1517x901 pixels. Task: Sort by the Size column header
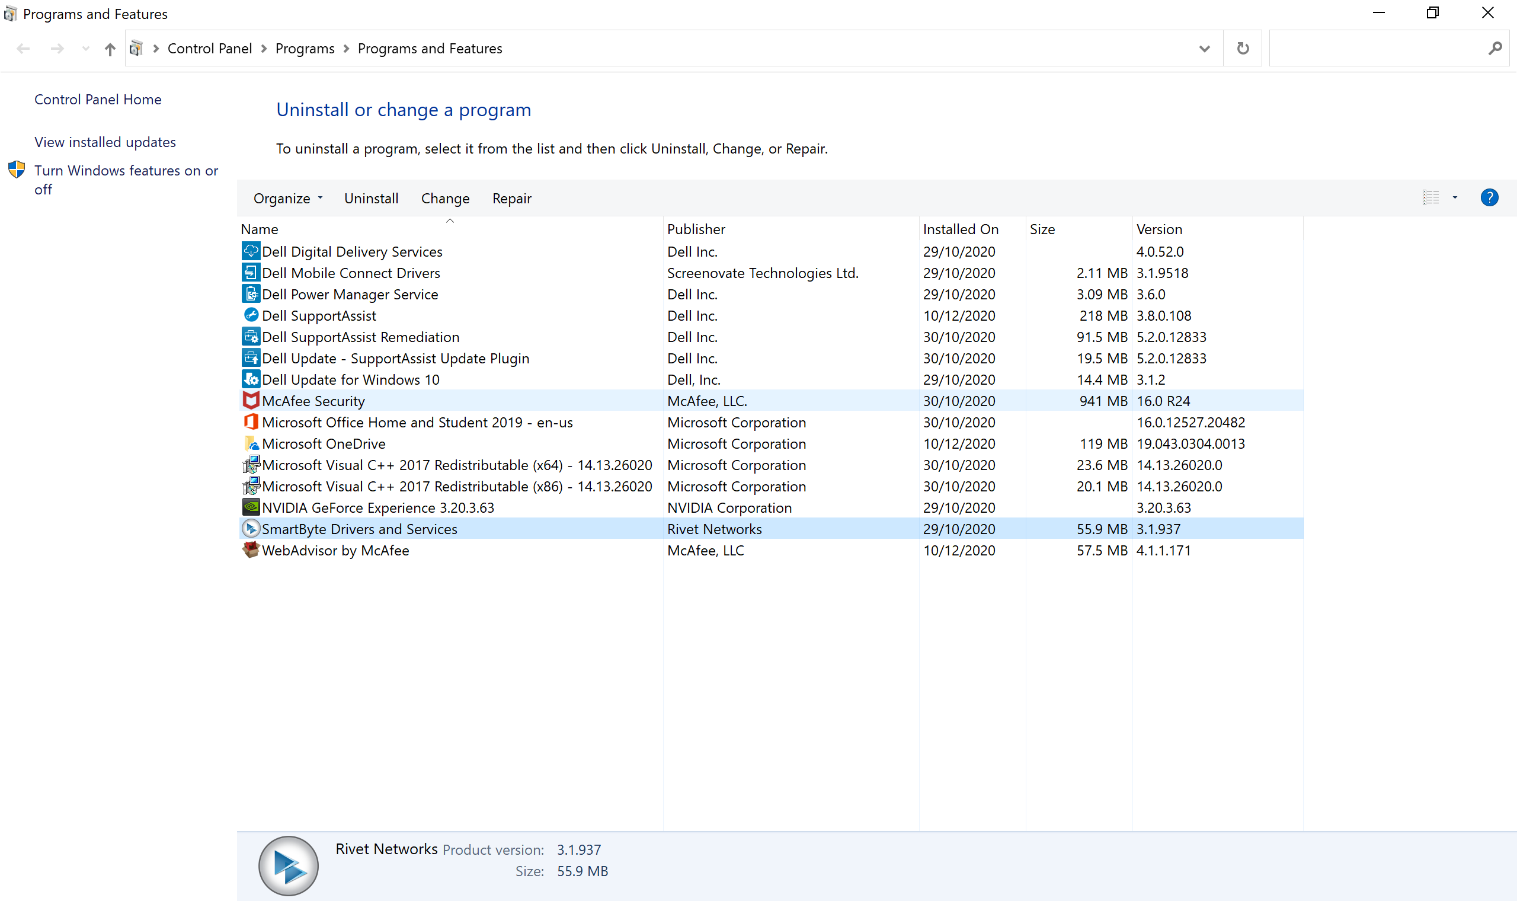click(1080, 229)
